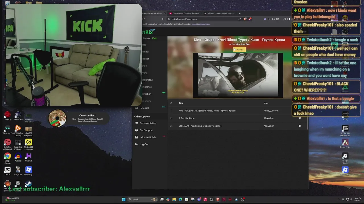Switch to the TikTok trending videos tab

220,13
